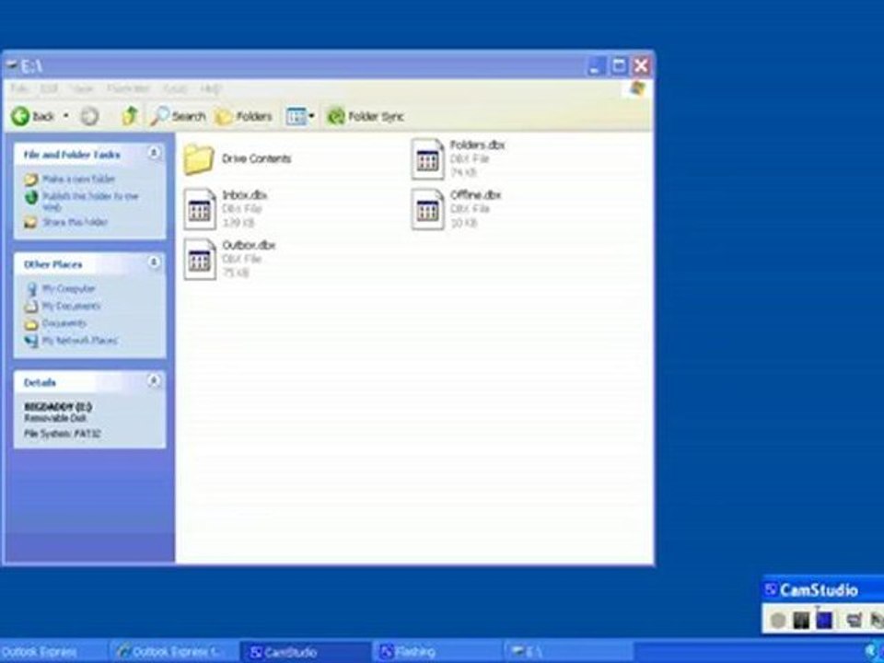This screenshot has width=884, height=663.
Task: Click Share this folder link
Action: click(75, 222)
